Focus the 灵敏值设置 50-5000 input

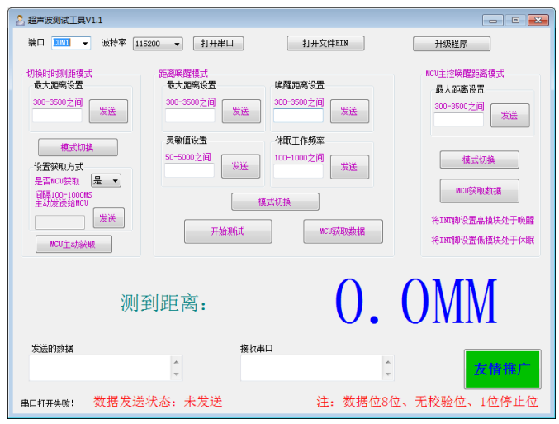189,170
